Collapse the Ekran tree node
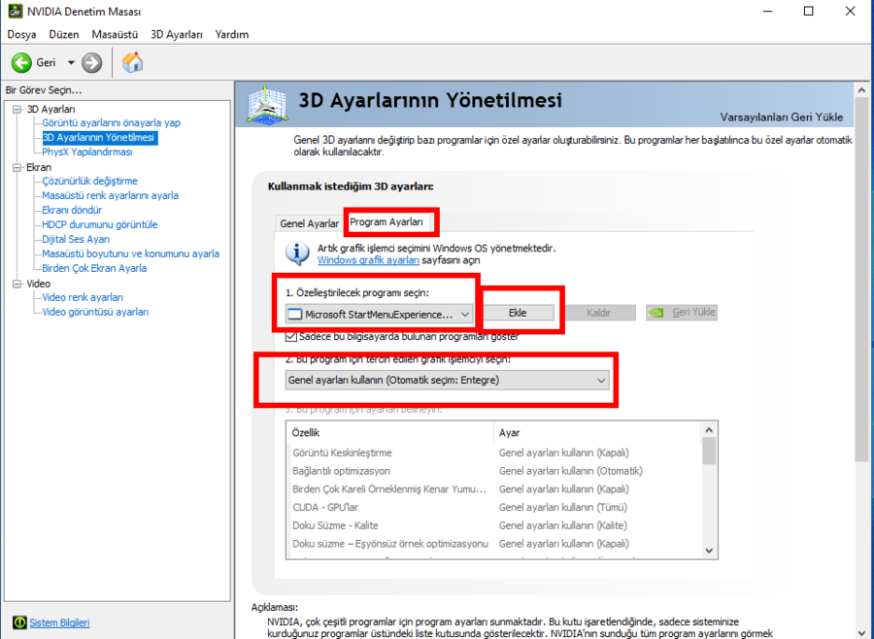Screen dimensions: 874x639 pyautogui.click(x=17, y=167)
